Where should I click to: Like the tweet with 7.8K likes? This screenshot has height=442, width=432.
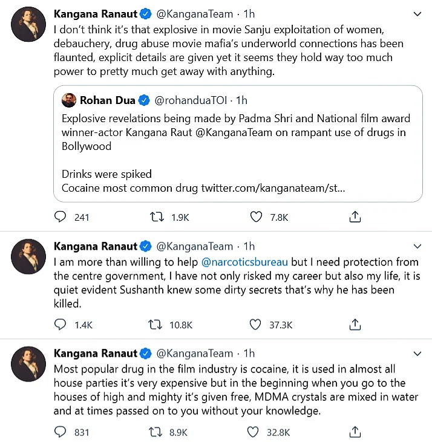coord(257,217)
